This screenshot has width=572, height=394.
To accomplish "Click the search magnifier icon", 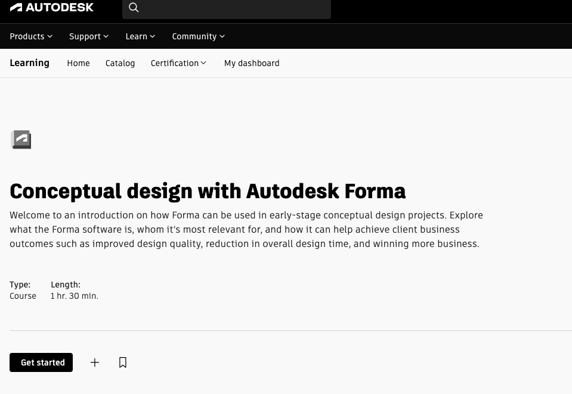I will click(134, 7).
